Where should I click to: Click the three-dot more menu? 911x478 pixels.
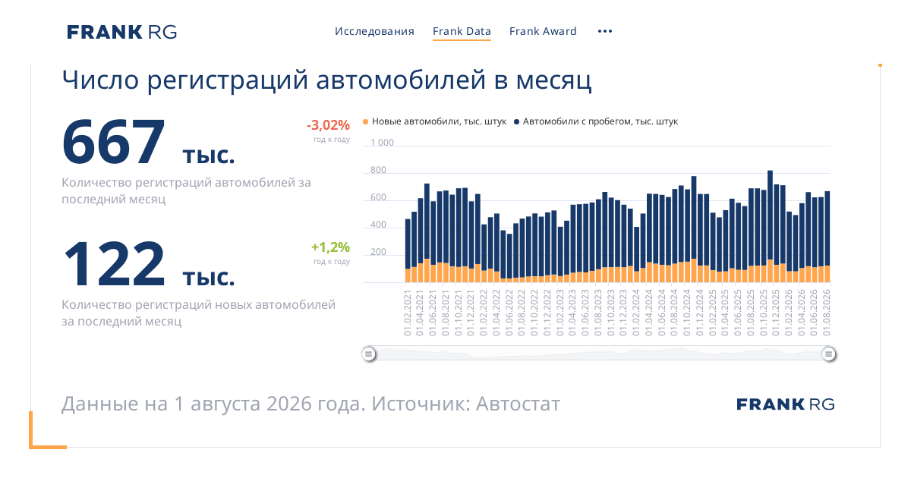pos(604,31)
